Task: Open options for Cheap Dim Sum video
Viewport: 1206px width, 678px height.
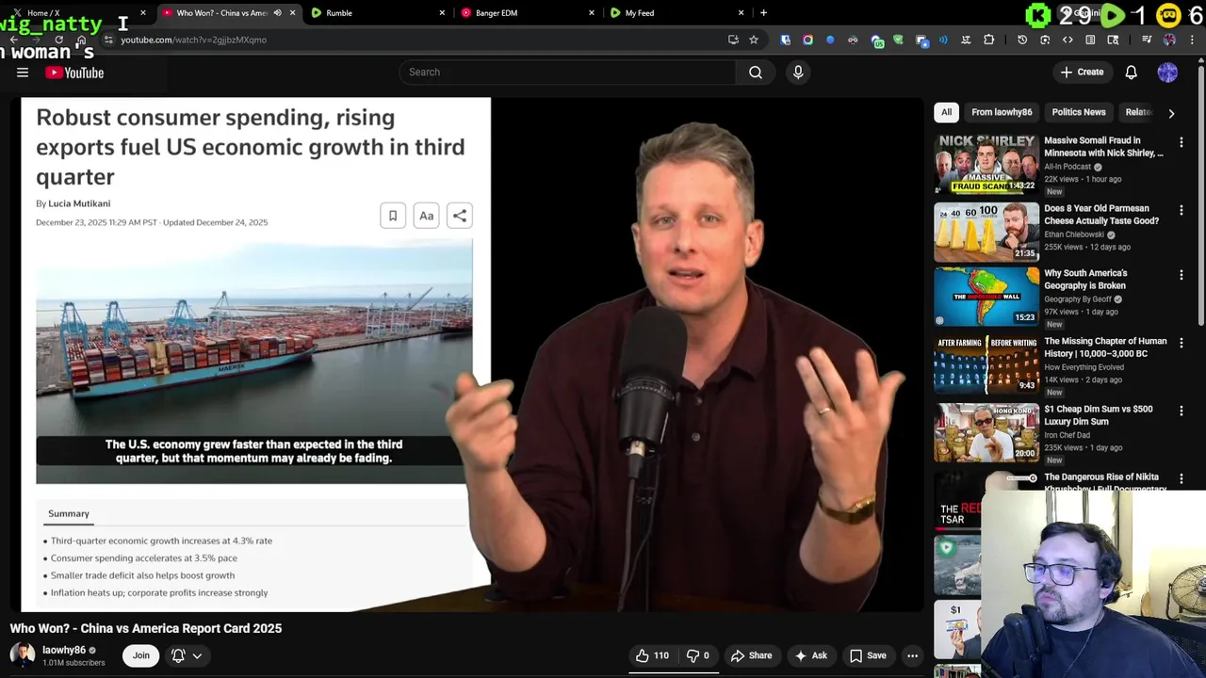Action: (1181, 412)
